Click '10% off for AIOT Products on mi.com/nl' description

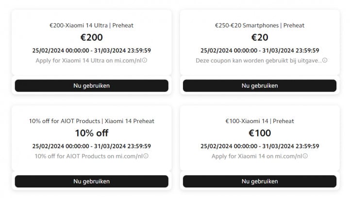88,156
